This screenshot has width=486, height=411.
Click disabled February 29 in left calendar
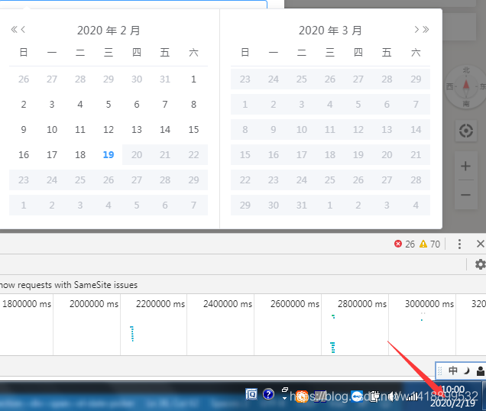193,180
